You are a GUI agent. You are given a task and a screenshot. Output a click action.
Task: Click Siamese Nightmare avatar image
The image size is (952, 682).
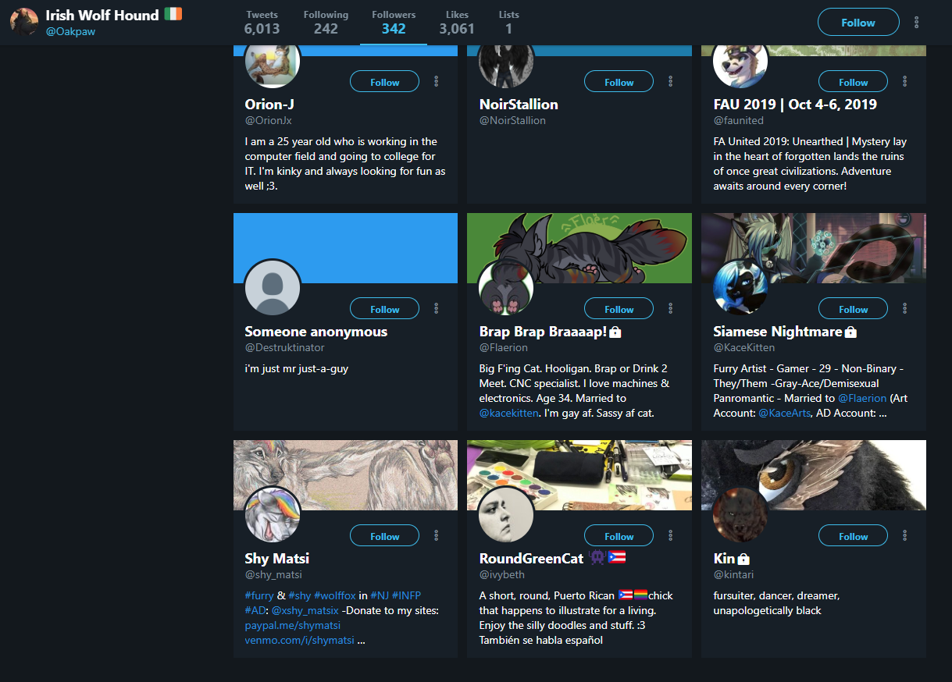point(741,287)
